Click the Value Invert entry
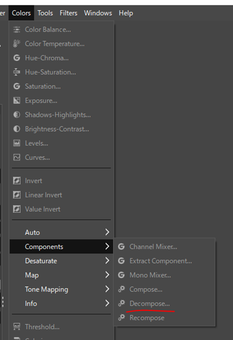This screenshot has width=233, height=340. click(x=43, y=209)
